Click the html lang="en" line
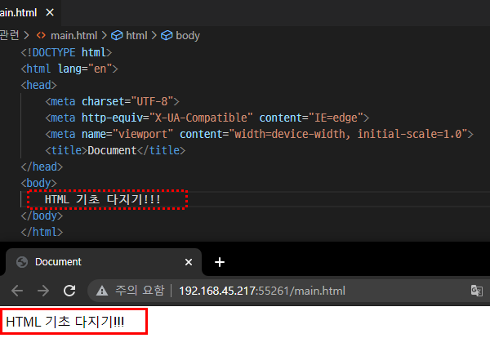490x338 pixels. [69, 69]
